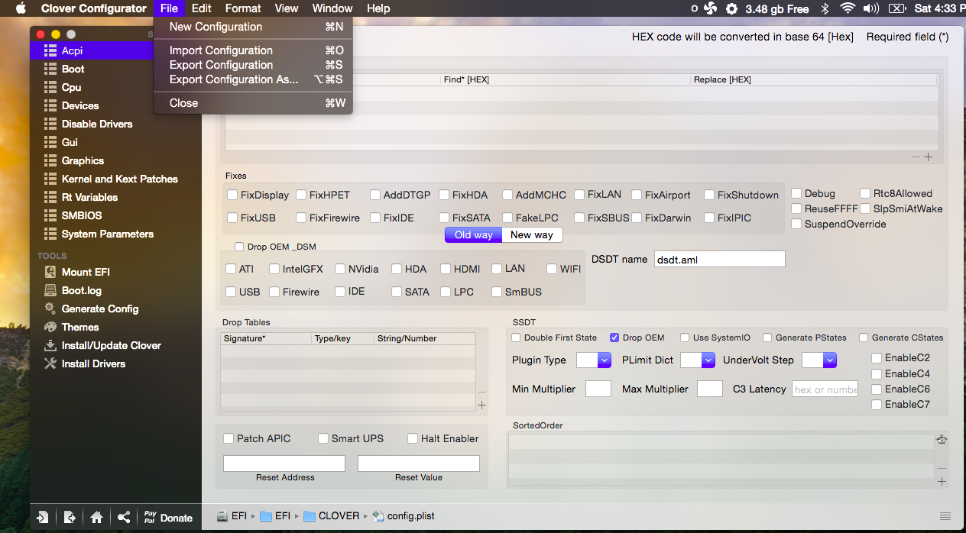Screen dimensions: 966x533
Task: Click the DSDT name input field
Action: tap(719, 259)
